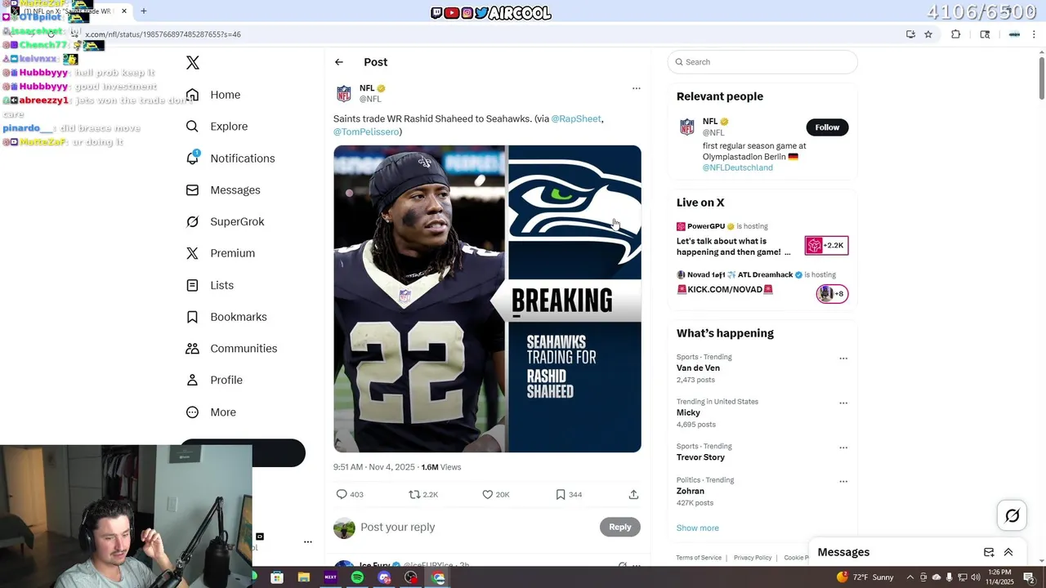Open options for Van de Ven trend
Viewport: 1046px width, 588px height.
click(843, 358)
